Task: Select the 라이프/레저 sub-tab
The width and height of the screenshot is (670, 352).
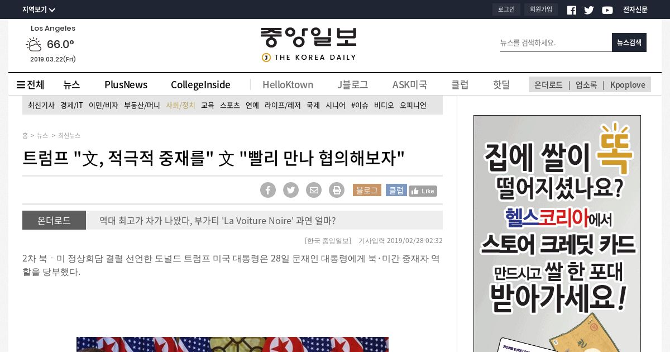Action: coord(283,105)
